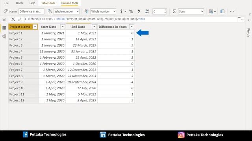Screen dimensions: 252x141
Task: Select the Project 1 cell
Action: pos(23,33)
